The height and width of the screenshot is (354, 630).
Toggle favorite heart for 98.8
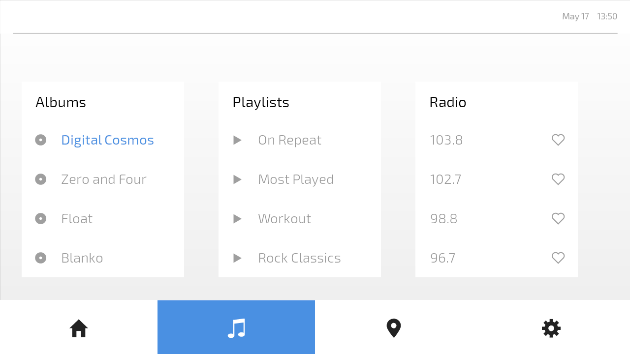(x=558, y=219)
